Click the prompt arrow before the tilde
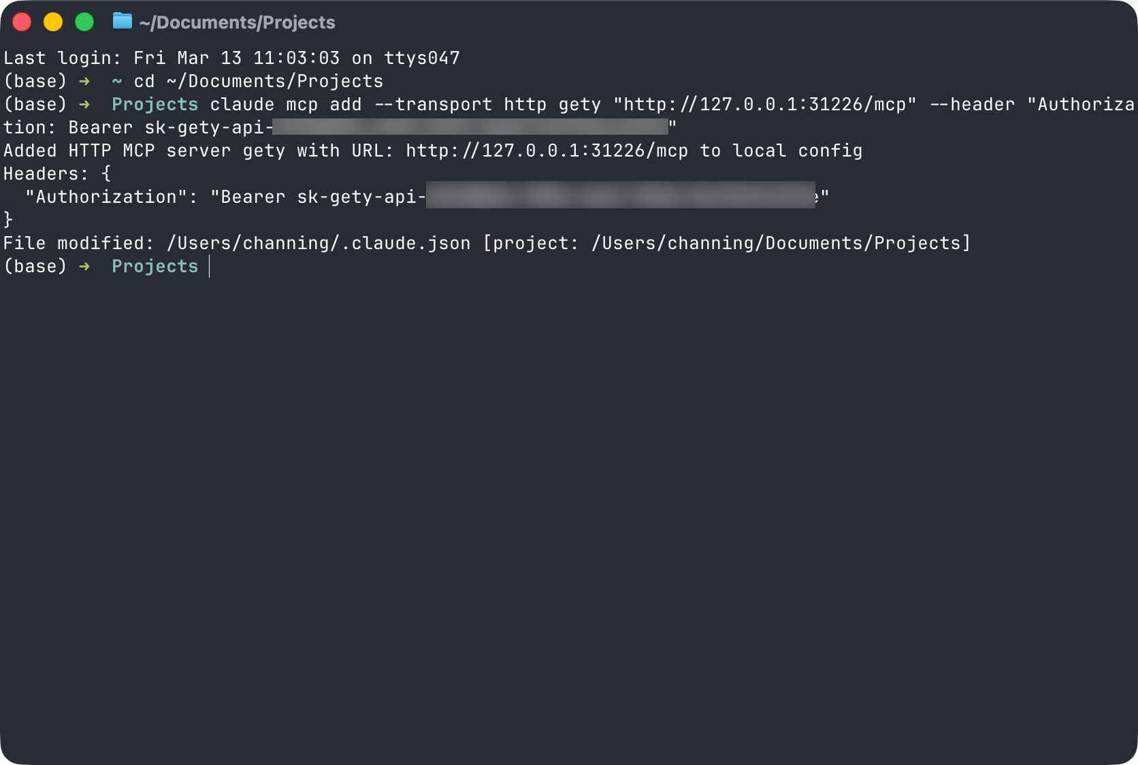The width and height of the screenshot is (1138, 765). pyautogui.click(x=84, y=81)
